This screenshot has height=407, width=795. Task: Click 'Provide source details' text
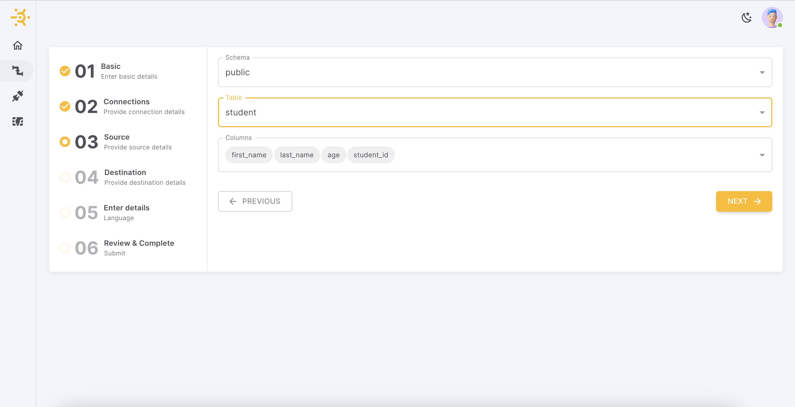tap(138, 147)
